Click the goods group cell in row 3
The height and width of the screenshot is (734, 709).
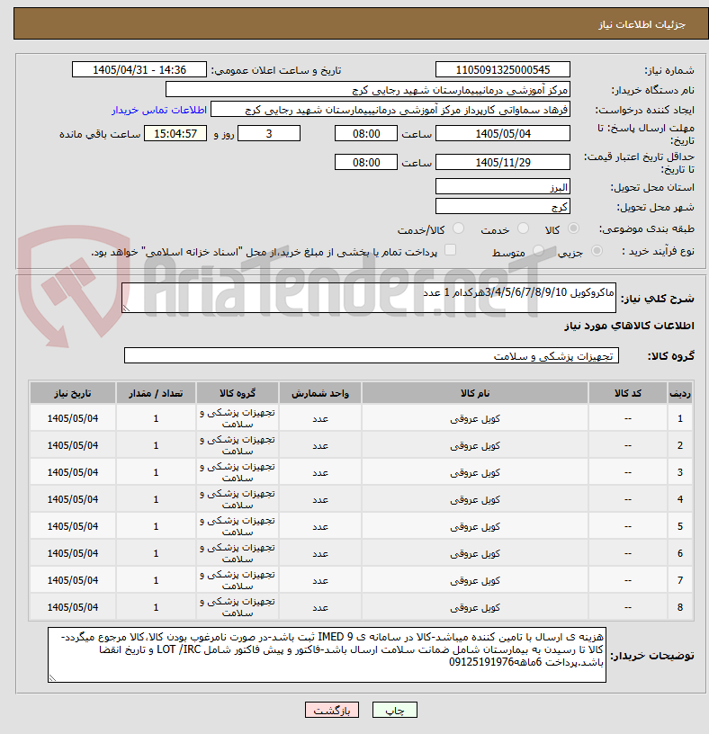click(x=238, y=472)
